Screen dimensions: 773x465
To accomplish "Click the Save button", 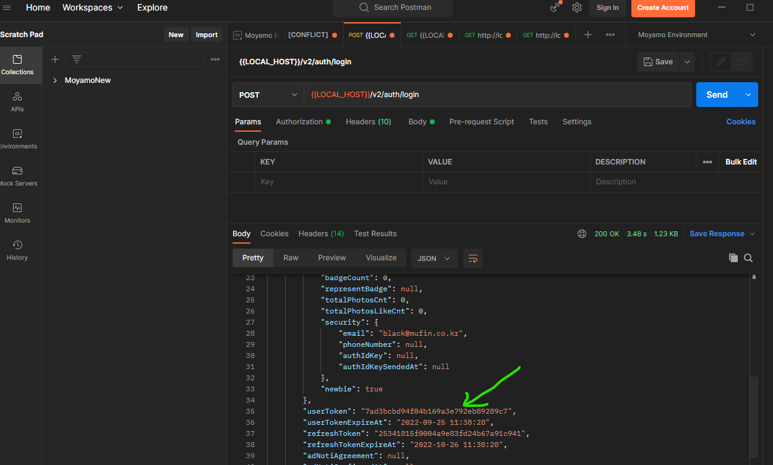I will [x=658, y=62].
